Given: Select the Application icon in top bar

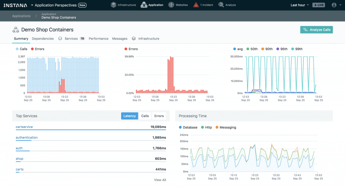Looking at the screenshot, I should [144, 5].
